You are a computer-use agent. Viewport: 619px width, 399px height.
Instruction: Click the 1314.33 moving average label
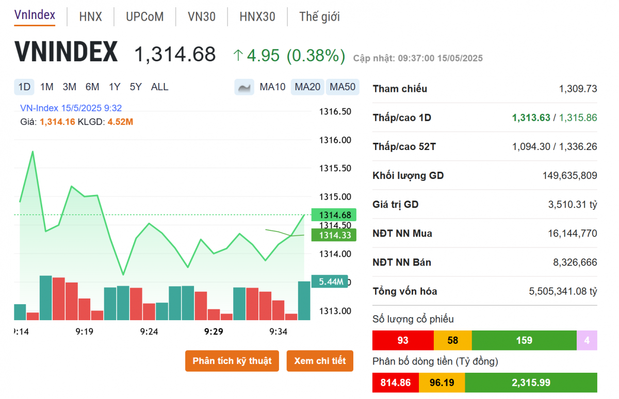tap(334, 235)
